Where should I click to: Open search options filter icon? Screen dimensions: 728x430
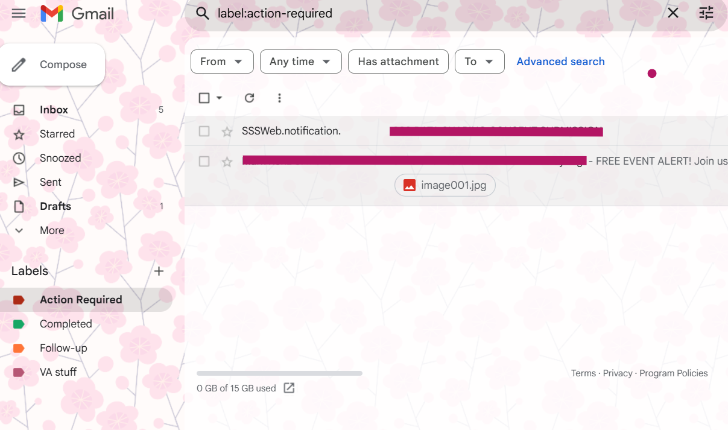706,13
